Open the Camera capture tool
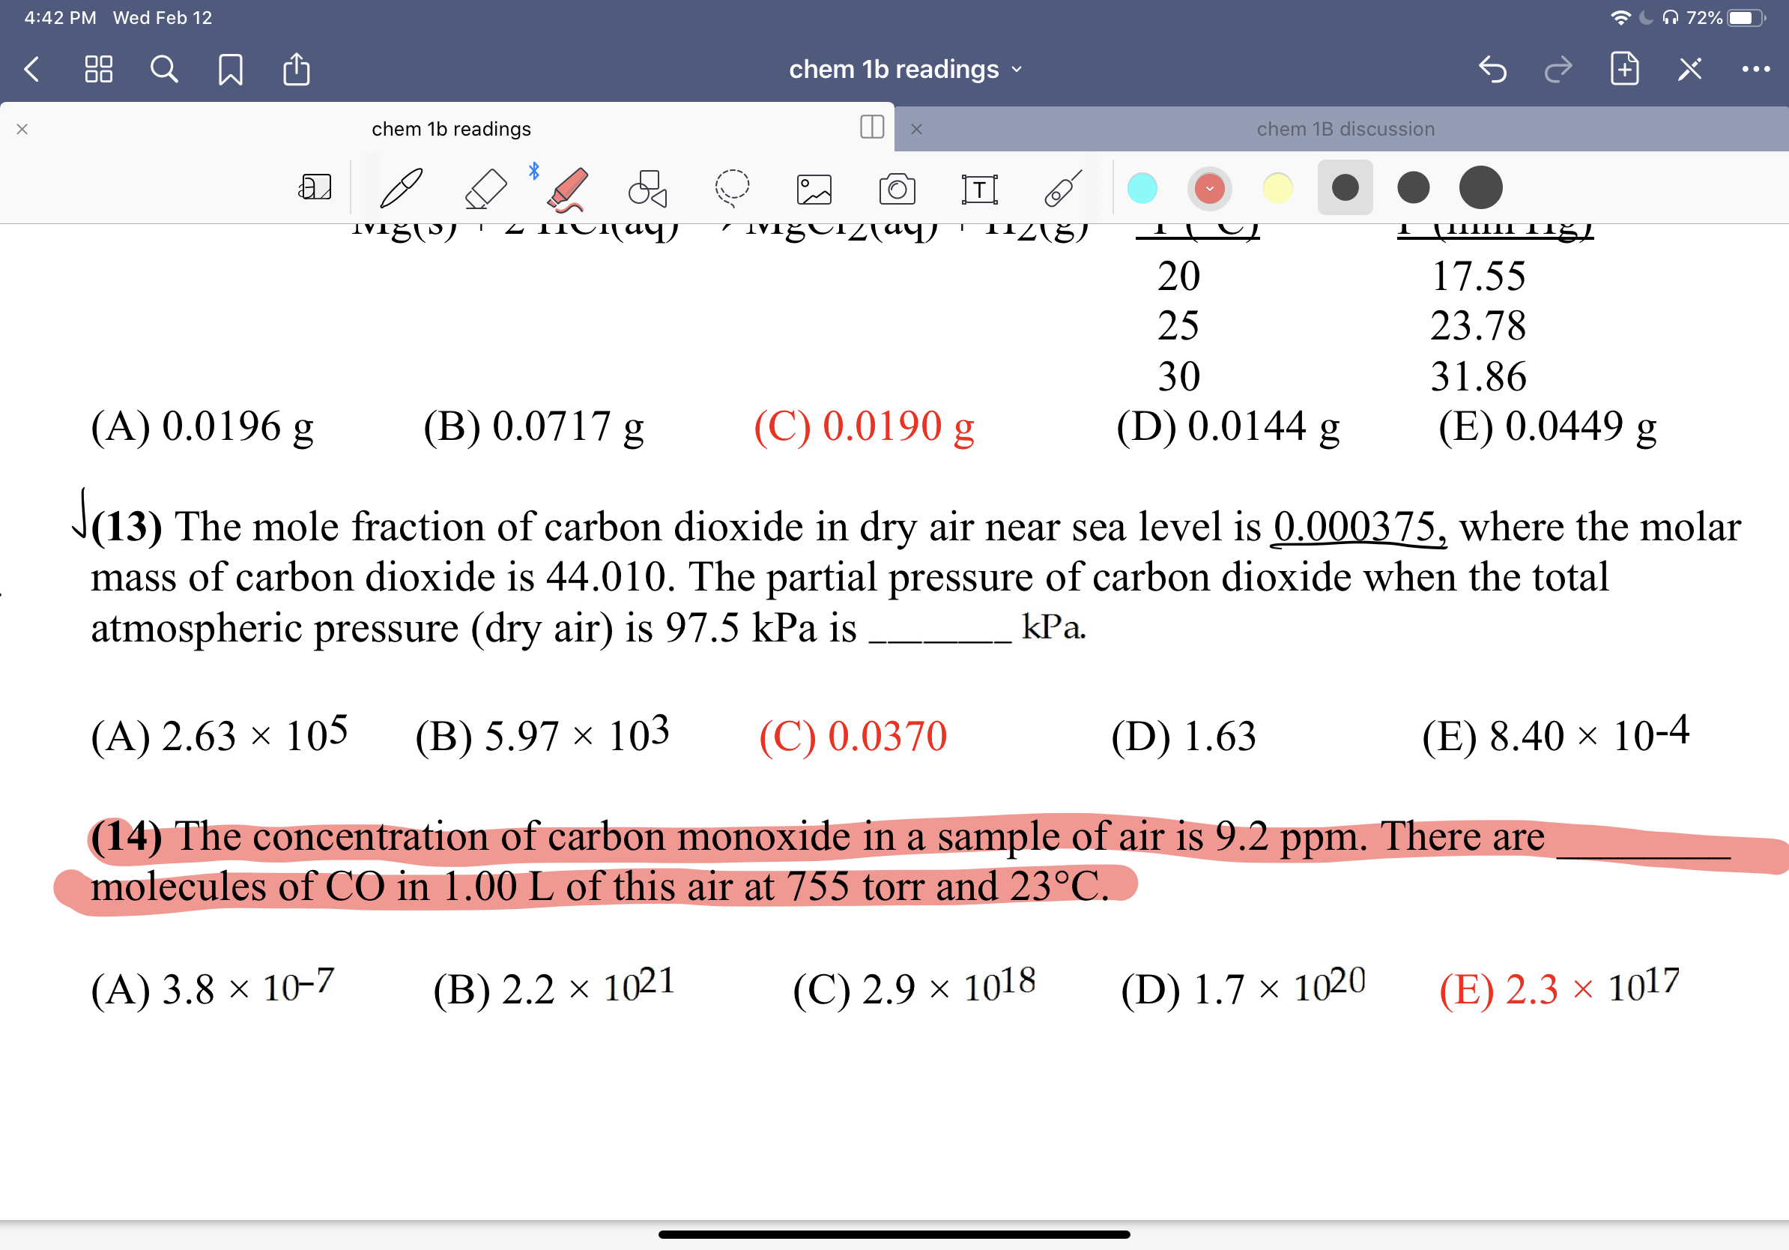This screenshot has height=1250, width=1789. 897,190
